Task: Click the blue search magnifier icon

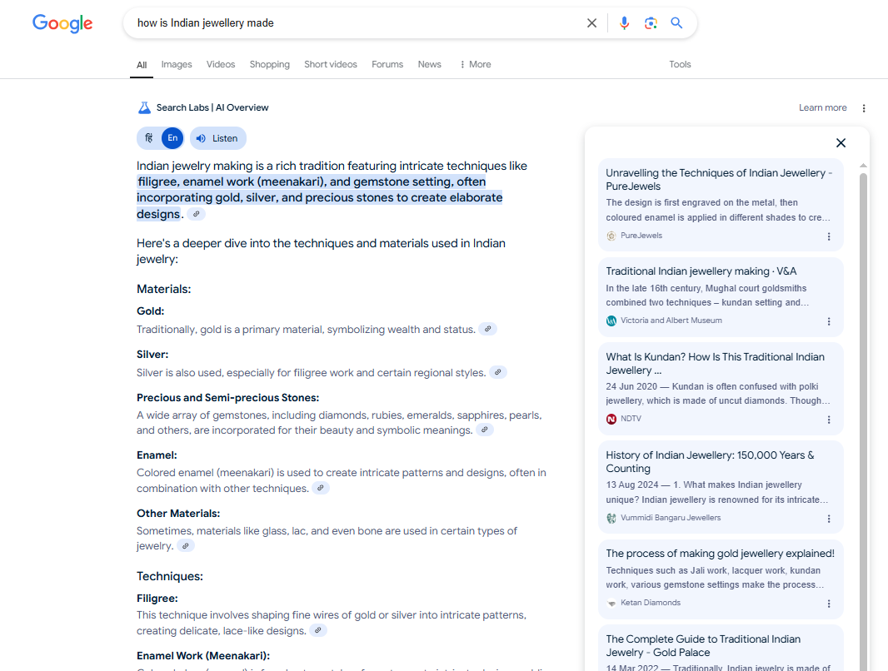Action: [676, 23]
